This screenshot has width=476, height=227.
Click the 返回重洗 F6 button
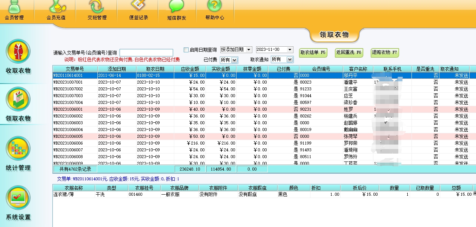[349, 53]
